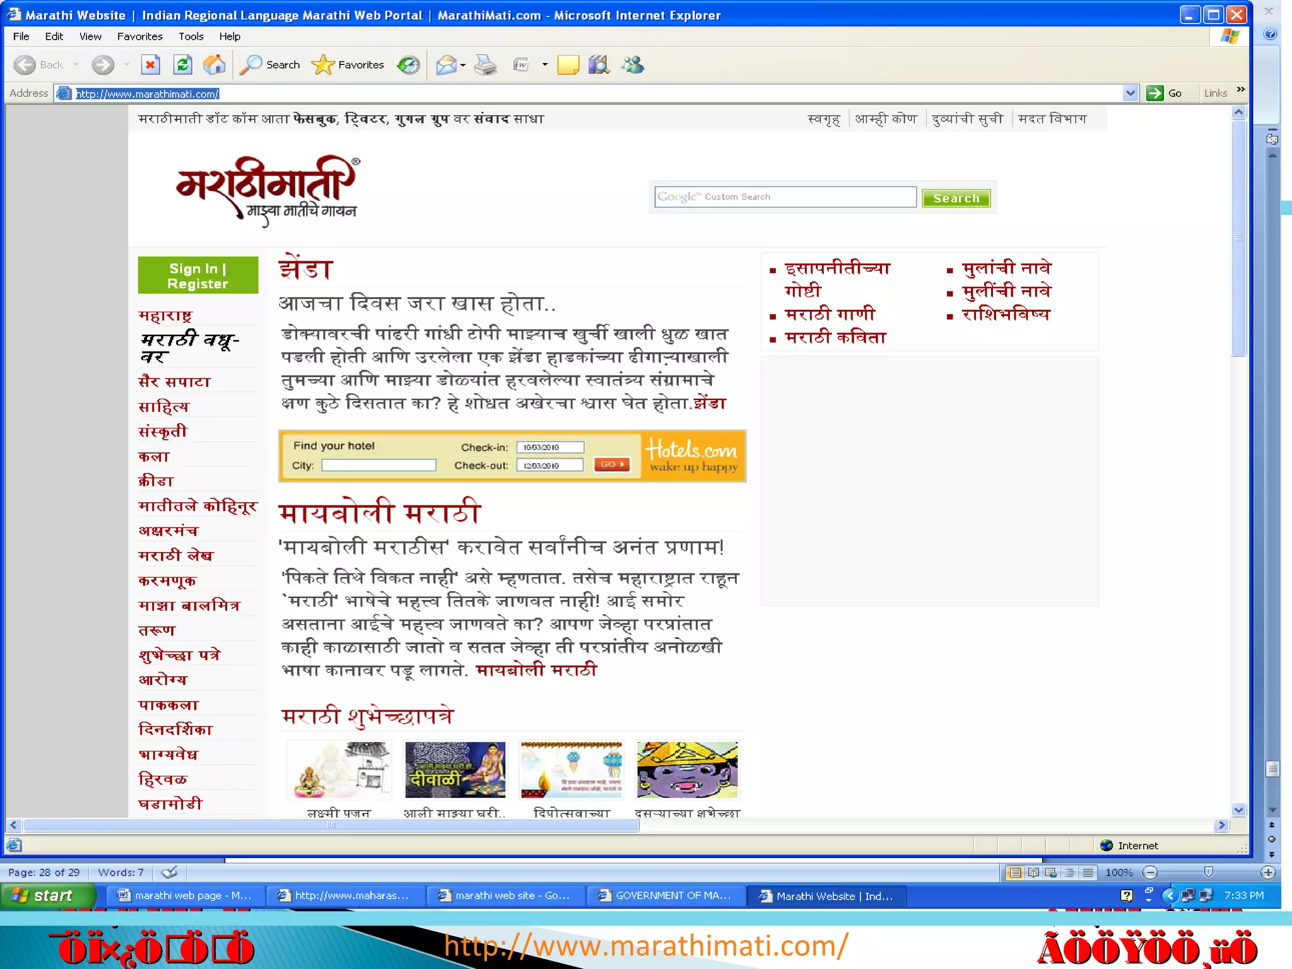
Task: Click the Refresh page icon
Action: tap(182, 64)
